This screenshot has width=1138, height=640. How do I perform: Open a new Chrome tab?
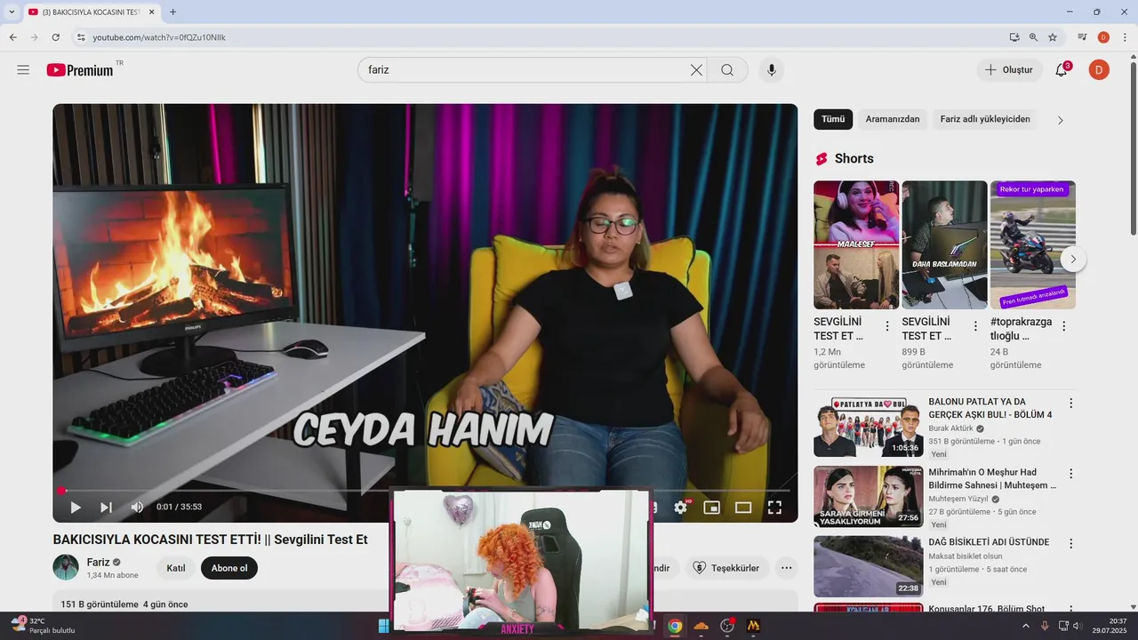(x=172, y=12)
